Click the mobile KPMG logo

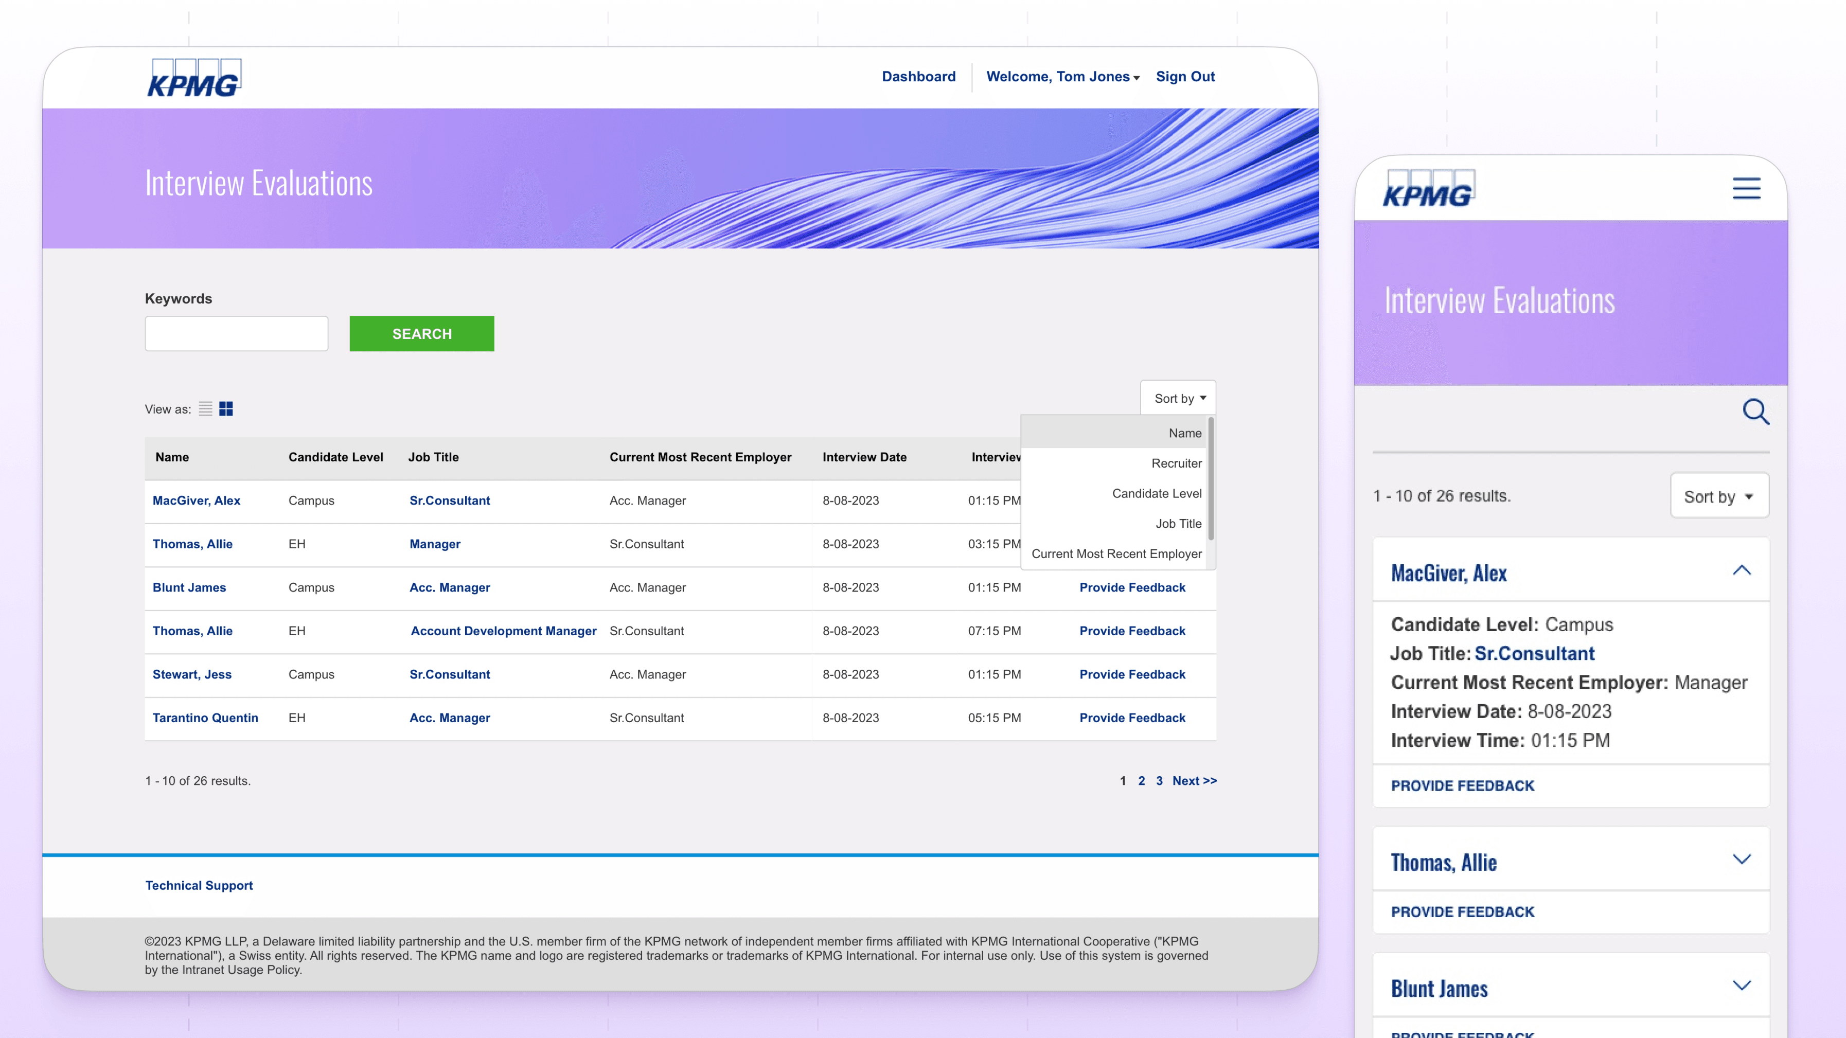pos(1428,189)
